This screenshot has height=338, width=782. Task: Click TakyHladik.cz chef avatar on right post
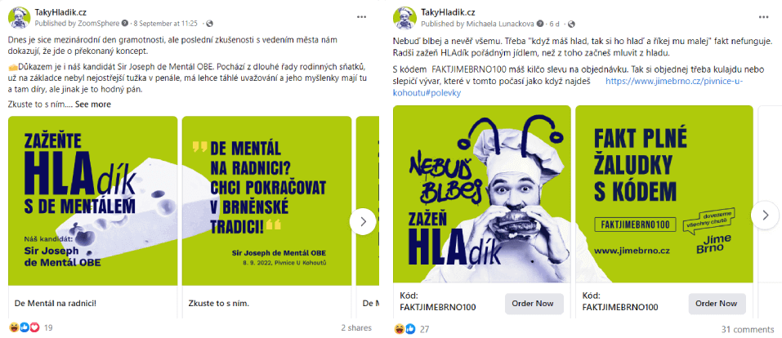404,18
